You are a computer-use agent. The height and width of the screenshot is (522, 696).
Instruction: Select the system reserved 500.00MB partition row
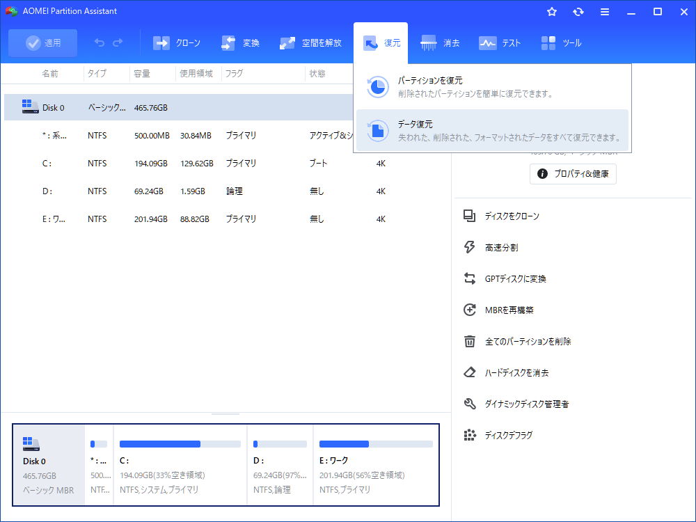click(178, 136)
